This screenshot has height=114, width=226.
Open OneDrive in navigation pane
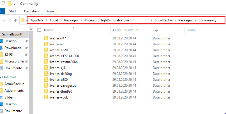pyautogui.click(x=9, y=77)
